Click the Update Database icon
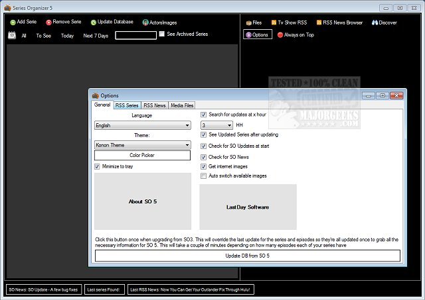 pos(94,22)
